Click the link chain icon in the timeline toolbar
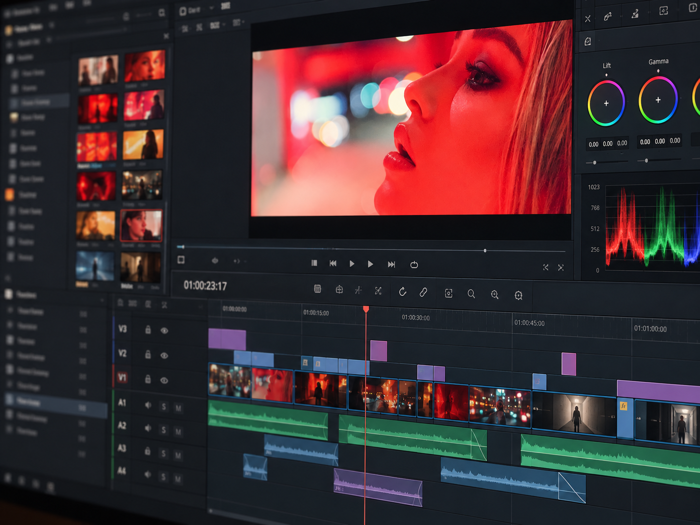Viewport: 700px width, 525px height. tap(423, 292)
